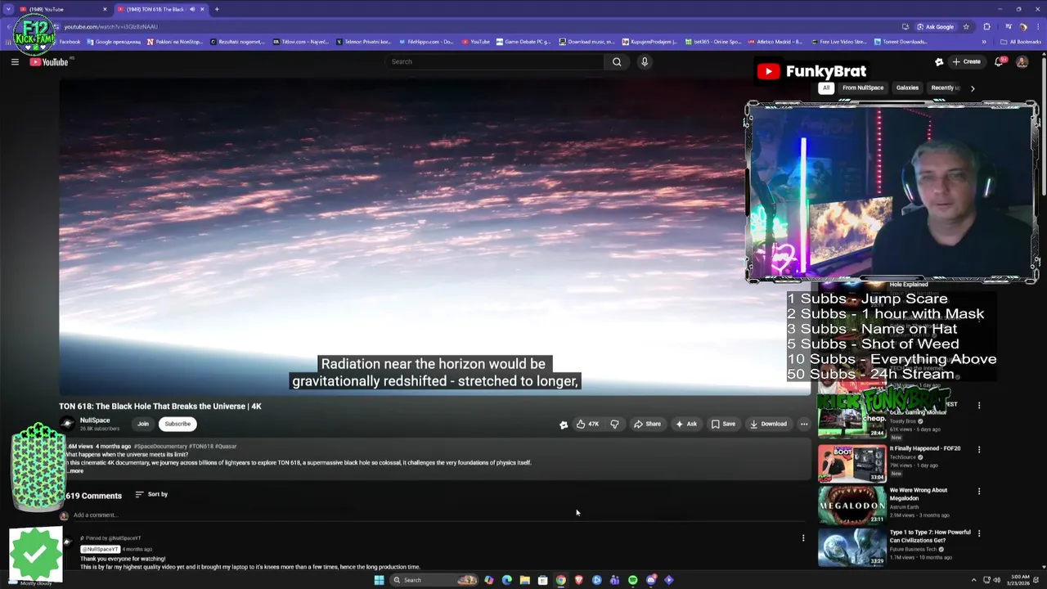Open Megalodon video thumbnail

(x=852, y=505)
